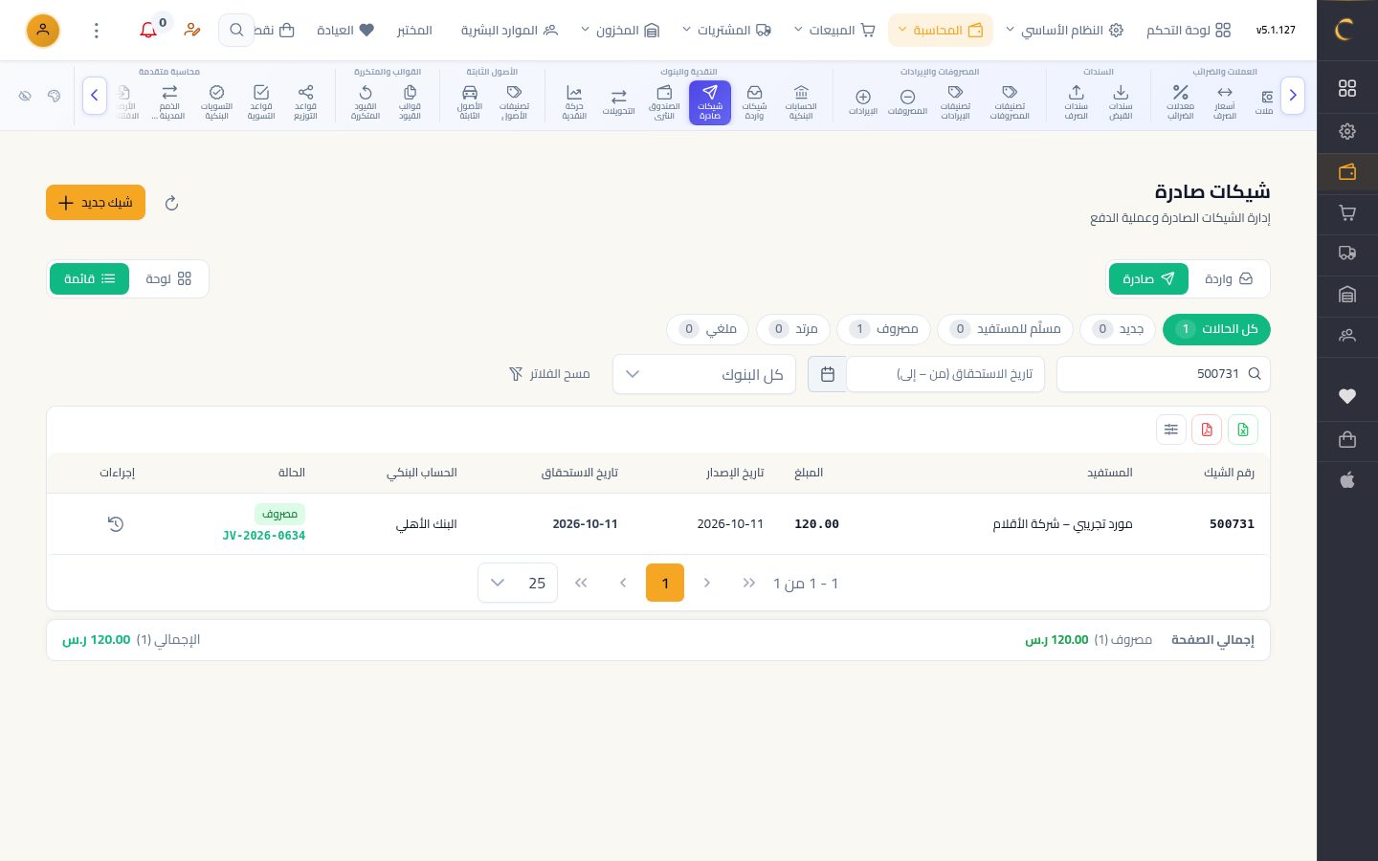1378x861 pixels.
Task: Open سندات القبض receipt vouchers icon
Action: (x=1121, y=102)
